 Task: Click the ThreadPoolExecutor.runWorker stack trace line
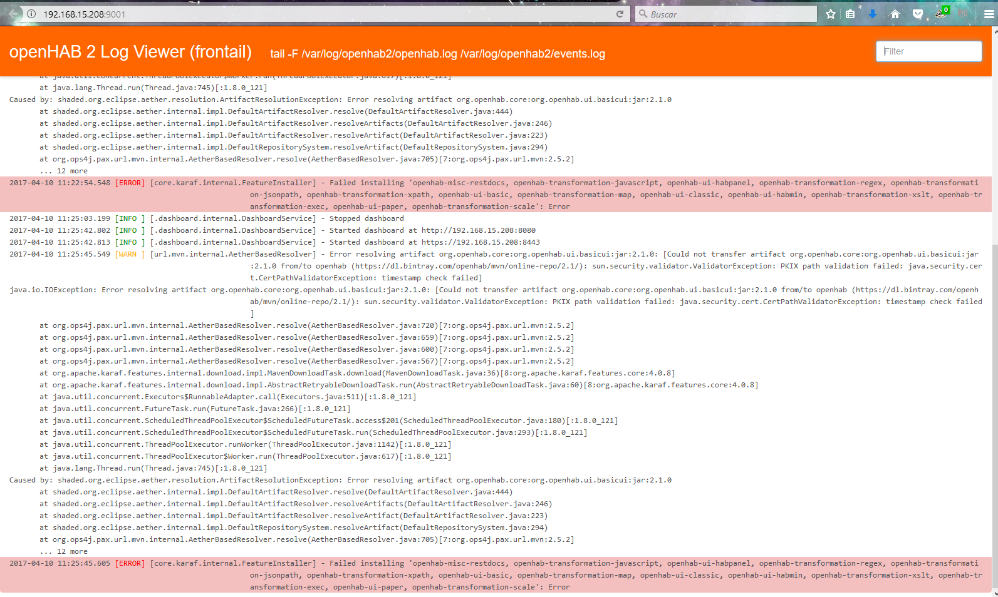click(x=246, y=444)
